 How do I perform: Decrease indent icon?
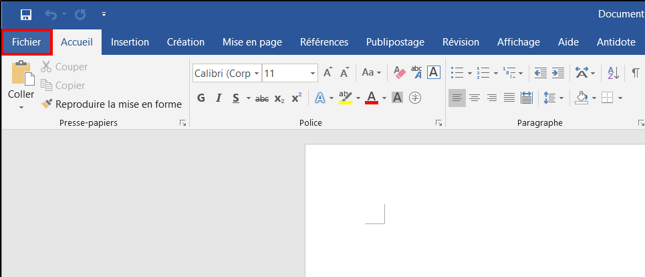click(541, 73)
